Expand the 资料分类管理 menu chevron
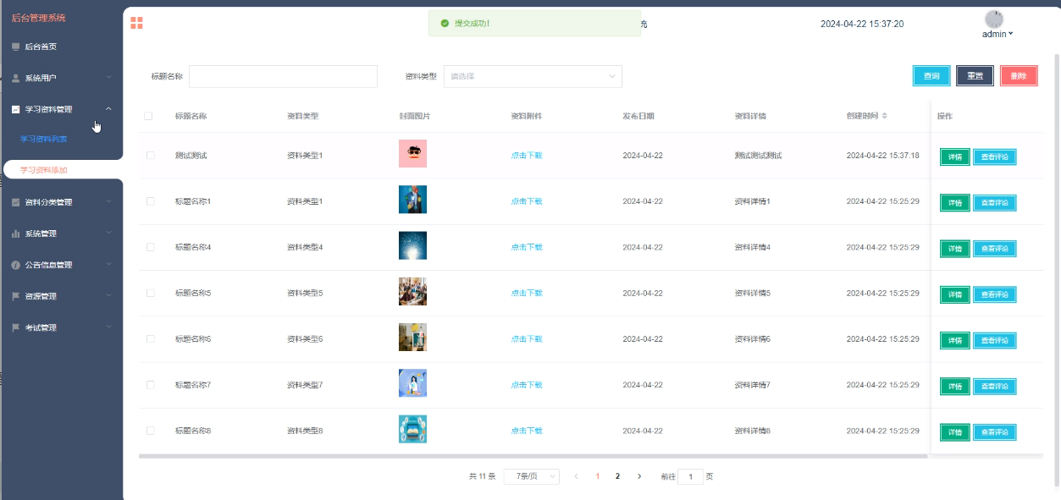 [108, 202]
